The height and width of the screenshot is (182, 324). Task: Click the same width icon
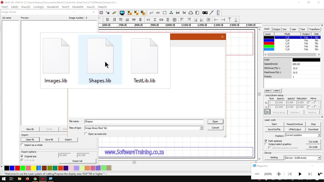pos(161,20)
